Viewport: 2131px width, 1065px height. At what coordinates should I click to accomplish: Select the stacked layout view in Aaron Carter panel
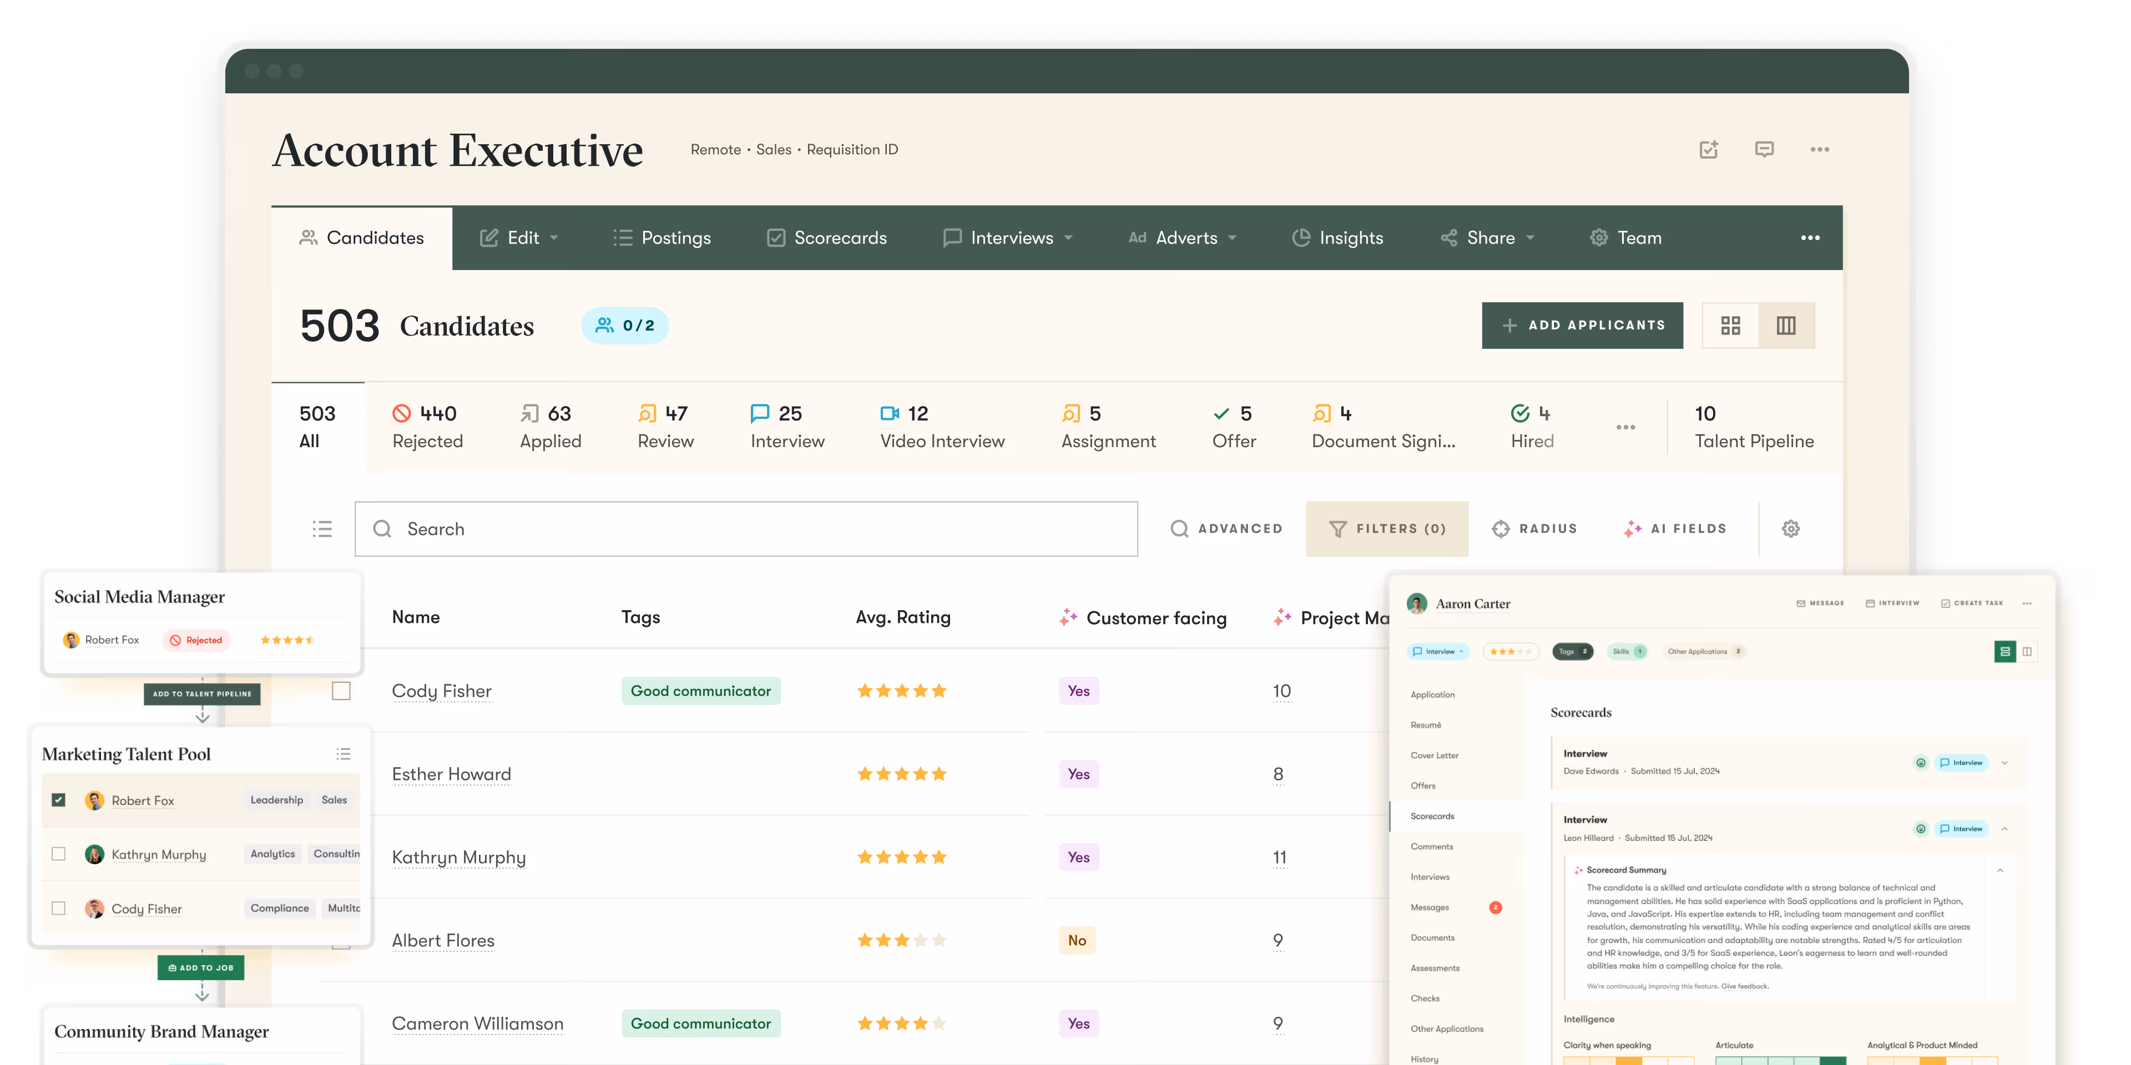point(2004,652)
